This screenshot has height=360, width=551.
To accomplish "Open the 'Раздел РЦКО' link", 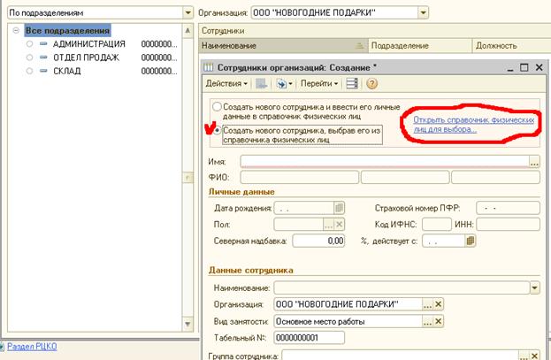I will coord(32,347).
